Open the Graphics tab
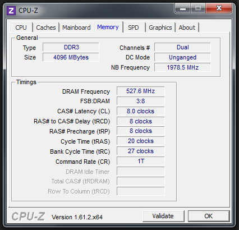The image size is (239, 230). [x=160, y=27]
